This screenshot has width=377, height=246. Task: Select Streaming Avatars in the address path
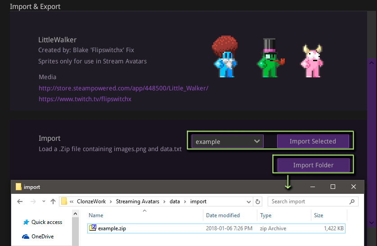(x=138, y=201)
